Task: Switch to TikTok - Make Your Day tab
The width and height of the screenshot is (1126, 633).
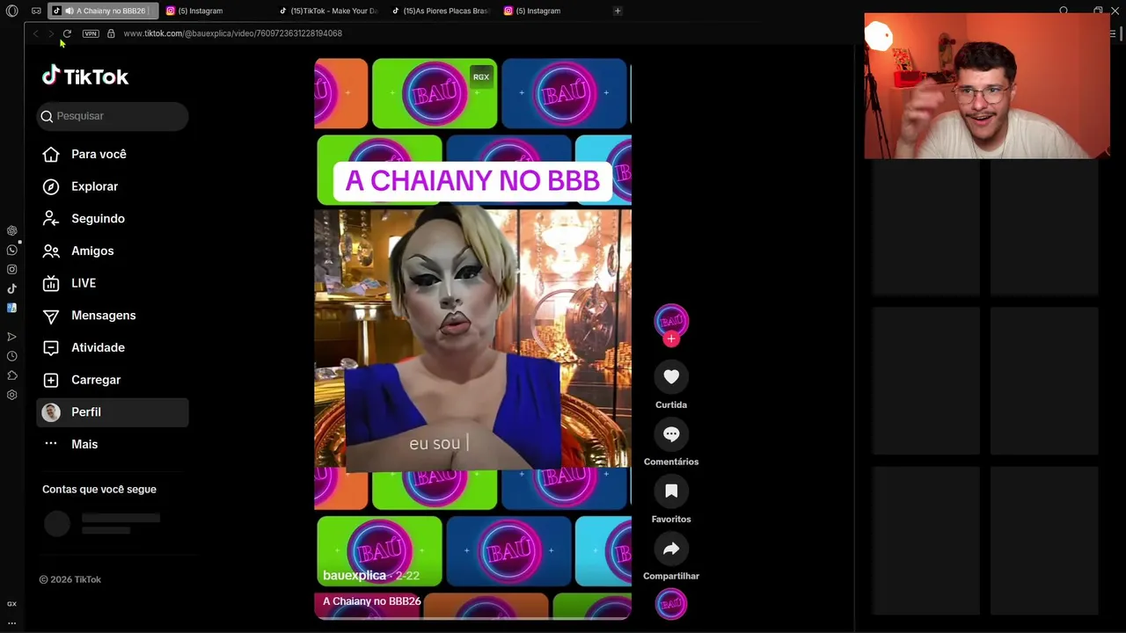Action: coord(328,11)
